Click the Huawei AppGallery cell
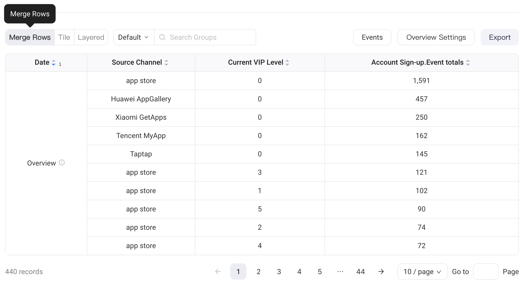The width and height of the screenshot is (523, 297). point(141,99)
